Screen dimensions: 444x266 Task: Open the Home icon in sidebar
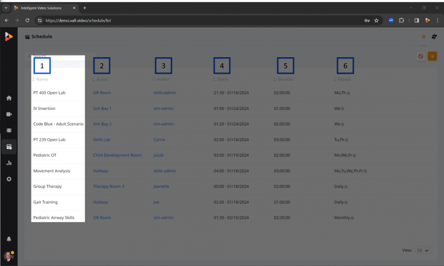pos(9,98)
